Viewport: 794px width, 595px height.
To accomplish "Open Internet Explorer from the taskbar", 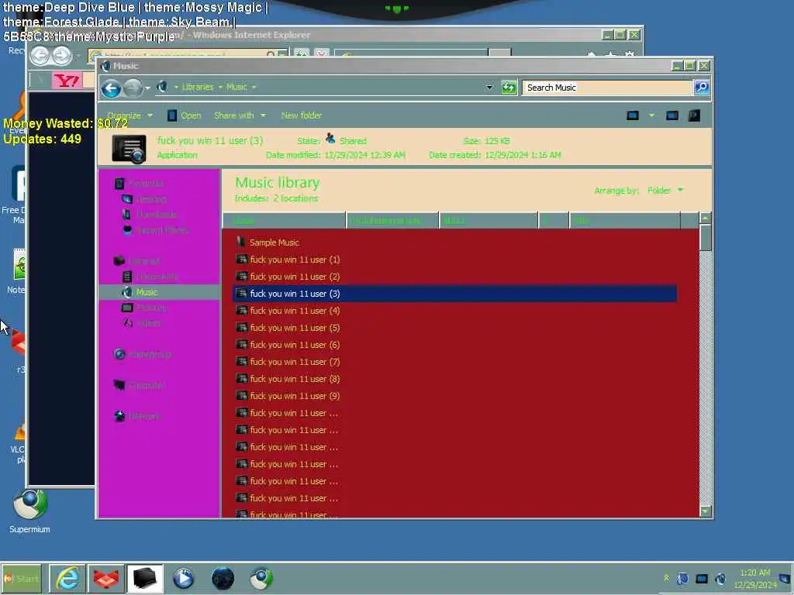I will coord(67,578).
